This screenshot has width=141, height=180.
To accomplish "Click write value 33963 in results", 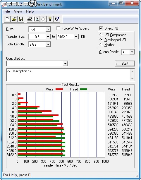I will coord(114,95).
